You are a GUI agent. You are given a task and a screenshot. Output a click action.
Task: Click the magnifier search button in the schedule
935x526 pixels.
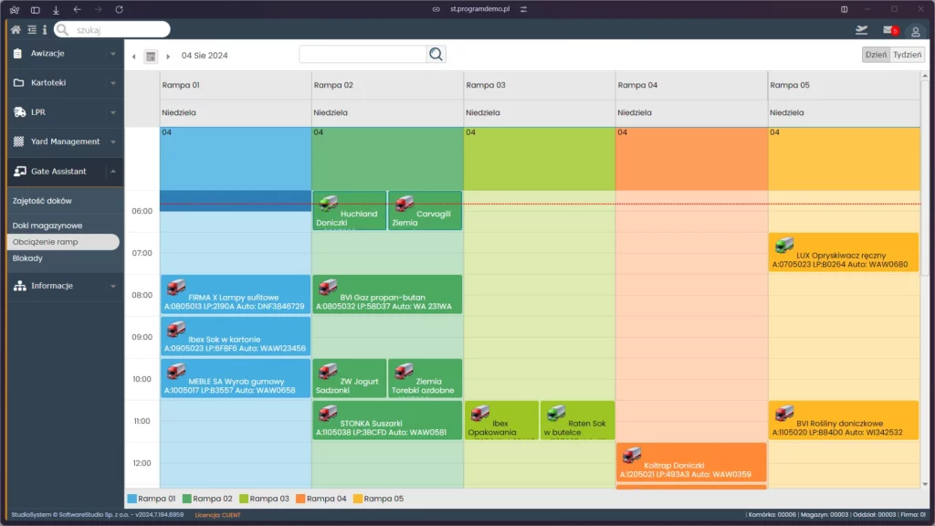(x=436, y=55)
